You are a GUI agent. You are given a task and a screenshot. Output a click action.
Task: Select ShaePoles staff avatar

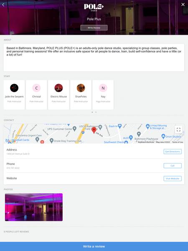click(81, 88)
